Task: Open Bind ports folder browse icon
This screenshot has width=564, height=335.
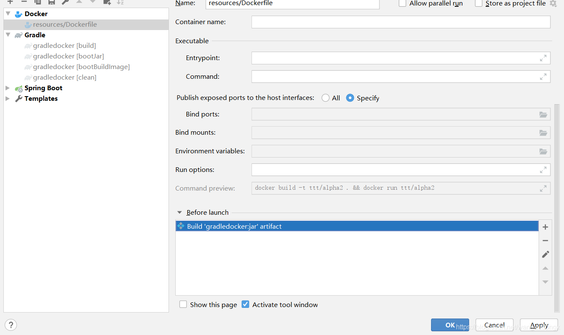Action: tap(543, 114)
